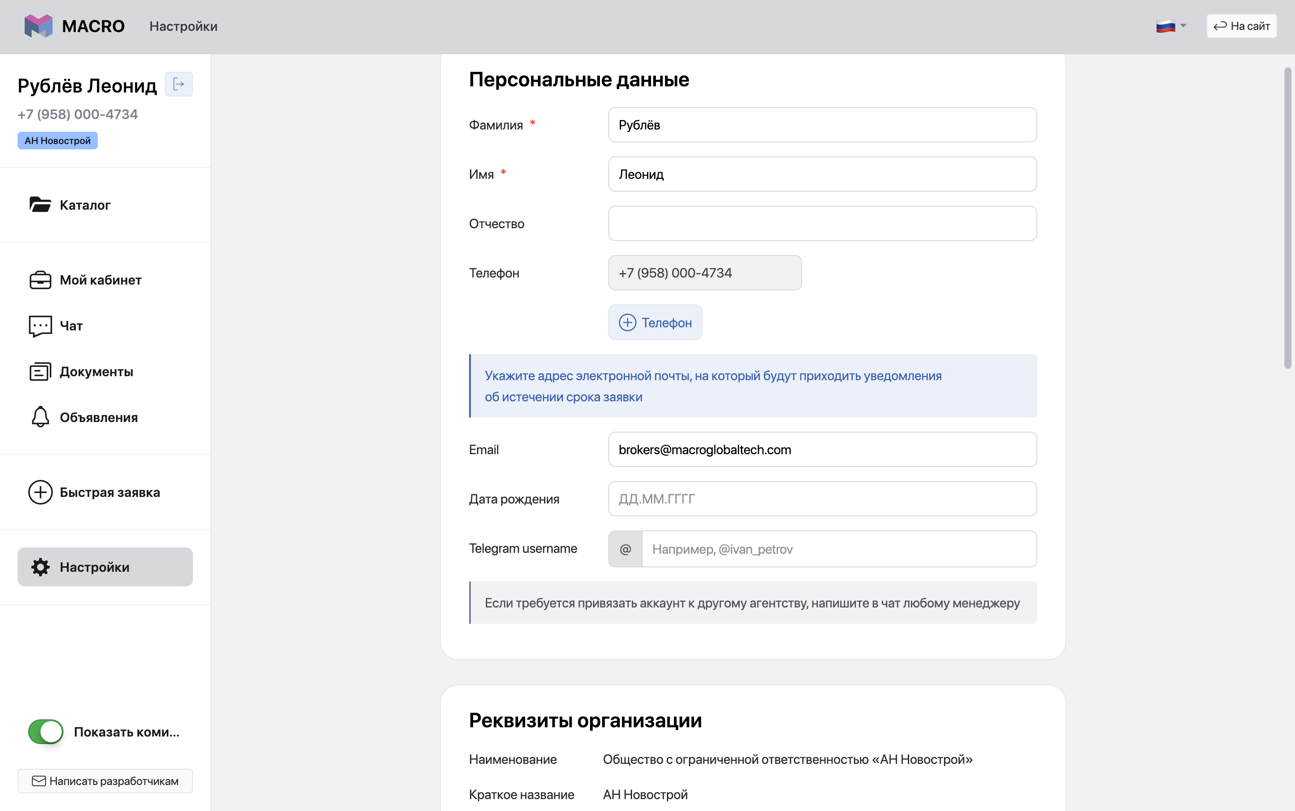The height and width of the screenshot is (811, 1295).
Task: Focus the Имя input field
Action: 822,174
